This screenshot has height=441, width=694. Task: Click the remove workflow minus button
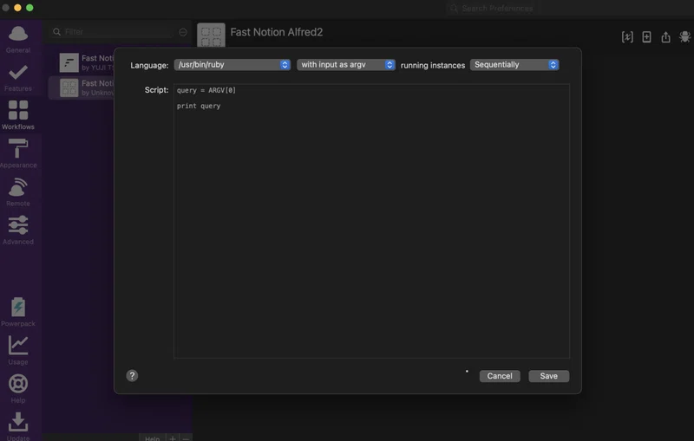point(186,438)
